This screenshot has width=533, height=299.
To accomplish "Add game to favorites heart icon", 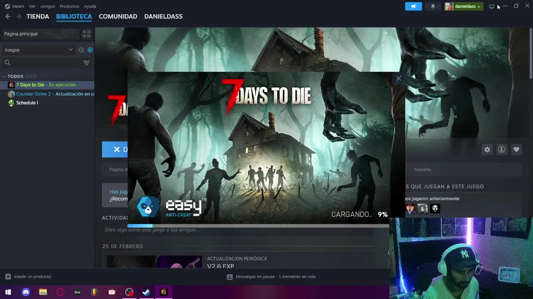I will click(516, 149).
